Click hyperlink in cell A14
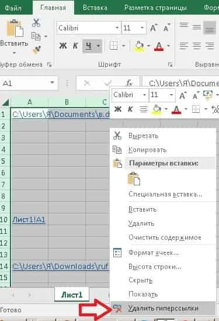Viewport: 219px width, 321px height. [60, 267]
